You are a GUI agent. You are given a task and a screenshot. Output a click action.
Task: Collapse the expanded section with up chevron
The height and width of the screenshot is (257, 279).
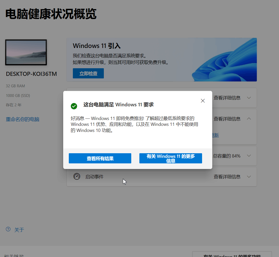click(249, 118)
